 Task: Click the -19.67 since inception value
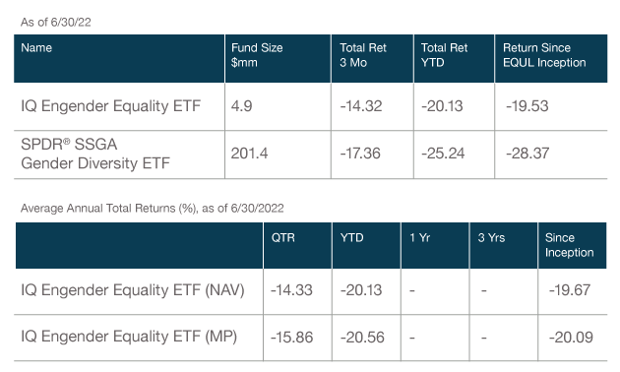tap(570, 290)
